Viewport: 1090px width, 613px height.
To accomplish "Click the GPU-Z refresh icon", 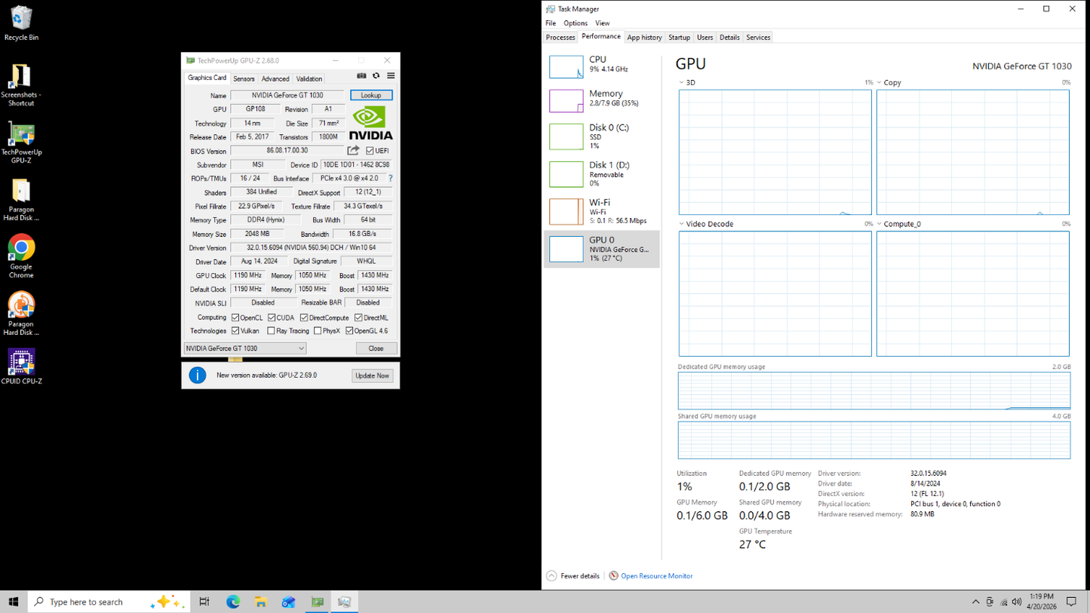I will point(376,76).
